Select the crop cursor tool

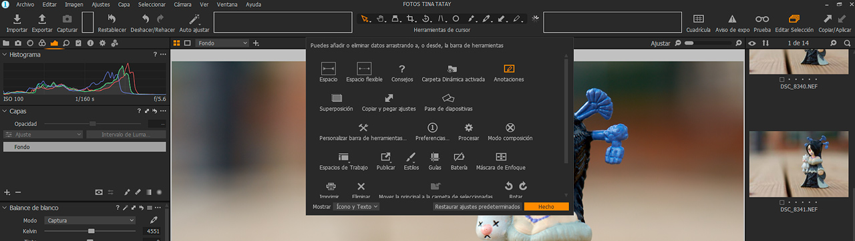tap(411, 19)
